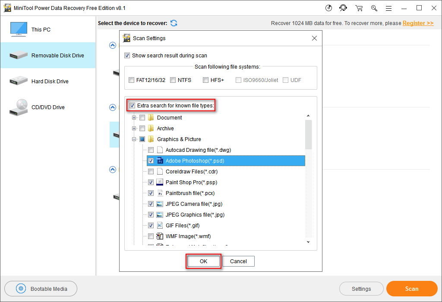
Task: Click the register key icon
Action: coord(374,8)
